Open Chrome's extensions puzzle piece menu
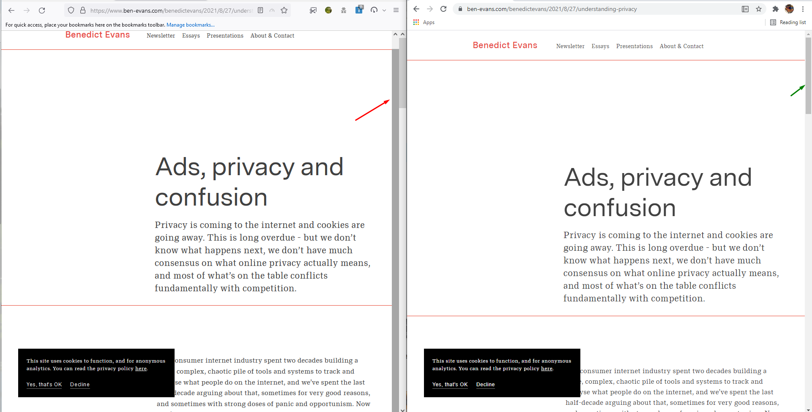The width and height of the screenshot is (812, 412). click(x=776, y=9)
